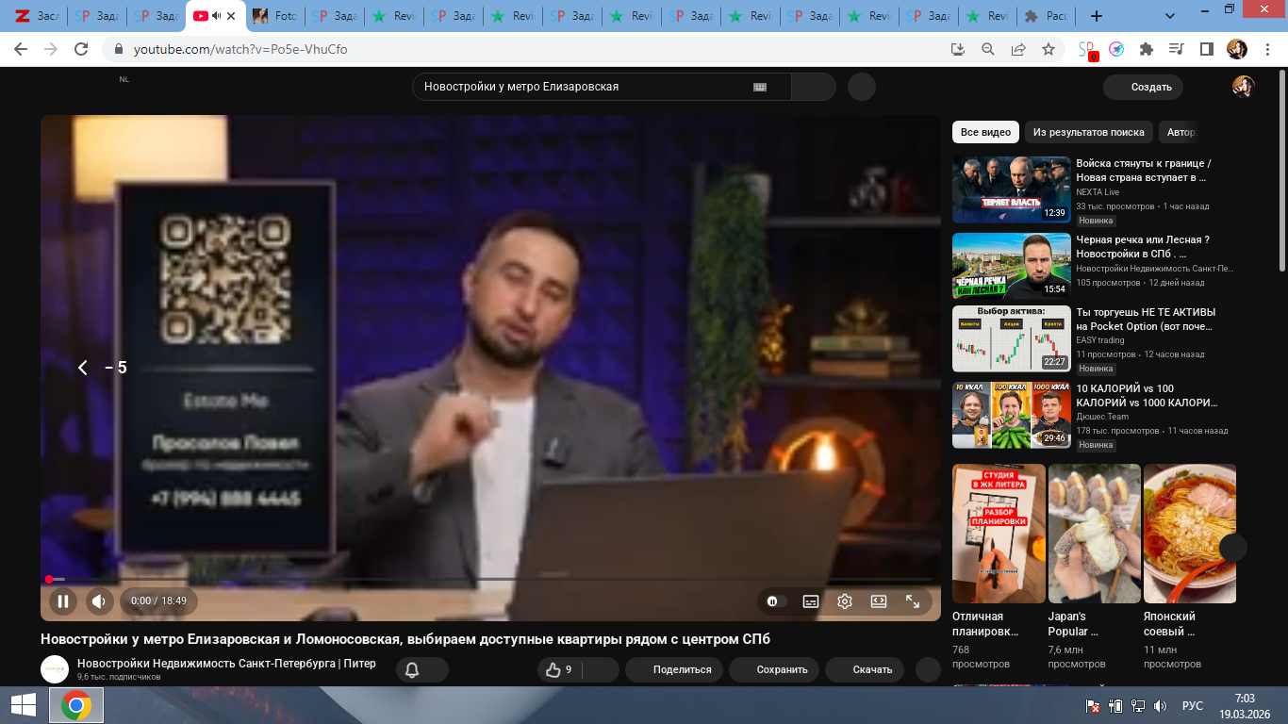Screen dimensions: 1288x724
Task: Switch to theater mode view
Action: pos(879,601)
